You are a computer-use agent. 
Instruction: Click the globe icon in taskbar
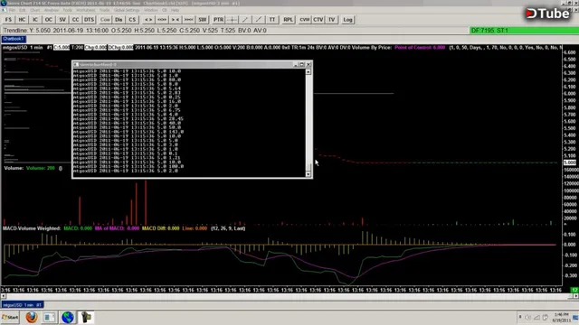(x=68, y=317)
